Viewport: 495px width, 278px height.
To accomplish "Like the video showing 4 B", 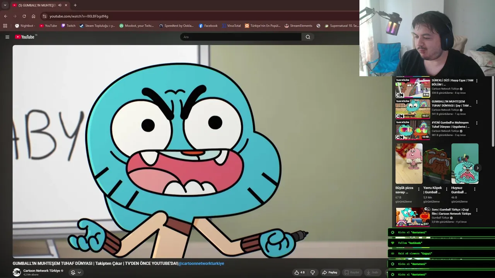I will pos(300,273).
